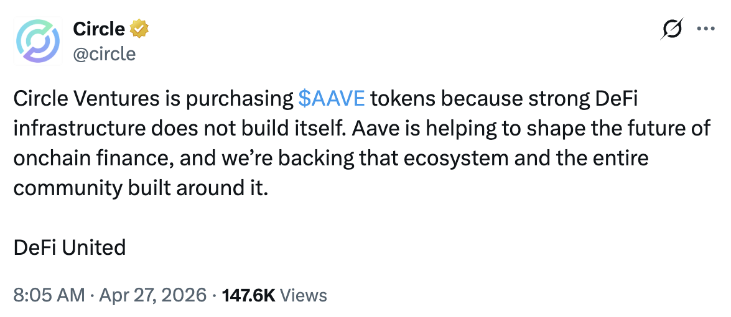Open the three-dot more options menu
731x317 pixels.
705,29
